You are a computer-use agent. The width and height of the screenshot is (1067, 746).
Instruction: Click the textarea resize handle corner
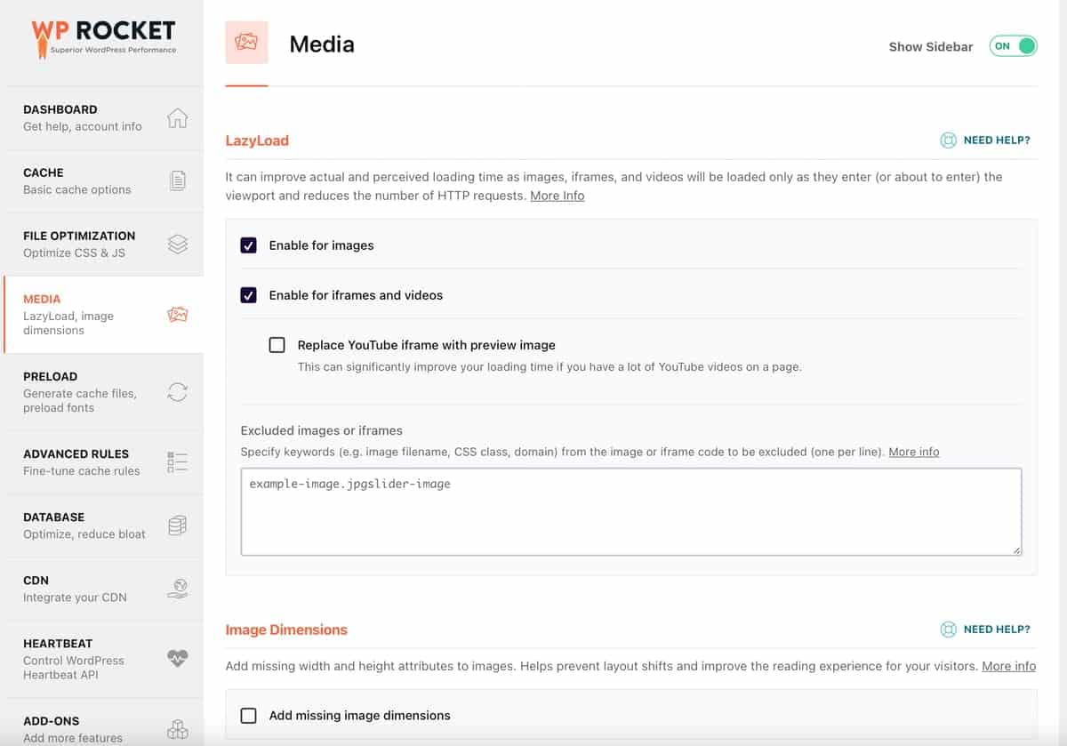click(x=1015, y=549)
